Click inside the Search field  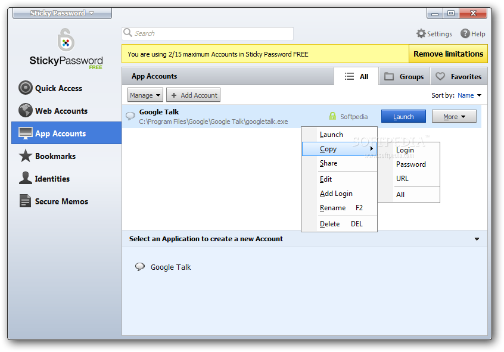(x=208, y=33)
